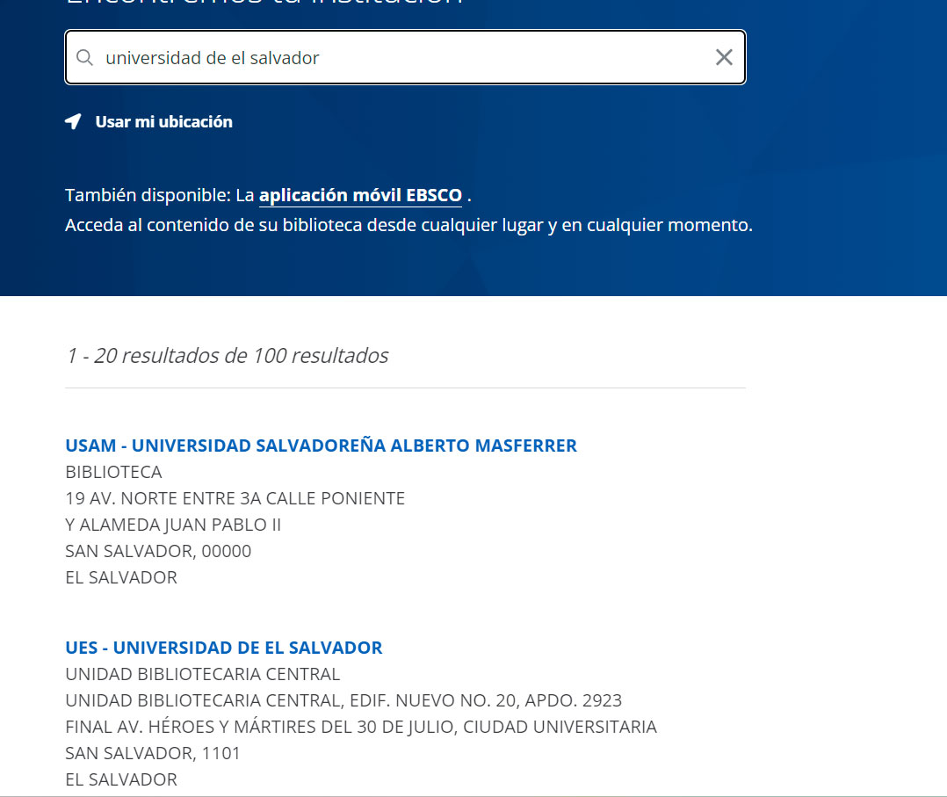Click the 'EDIF. NUEVO NO. 20, APDO. 2923' line
Screen dimensions: 947x797
point(343,700)
